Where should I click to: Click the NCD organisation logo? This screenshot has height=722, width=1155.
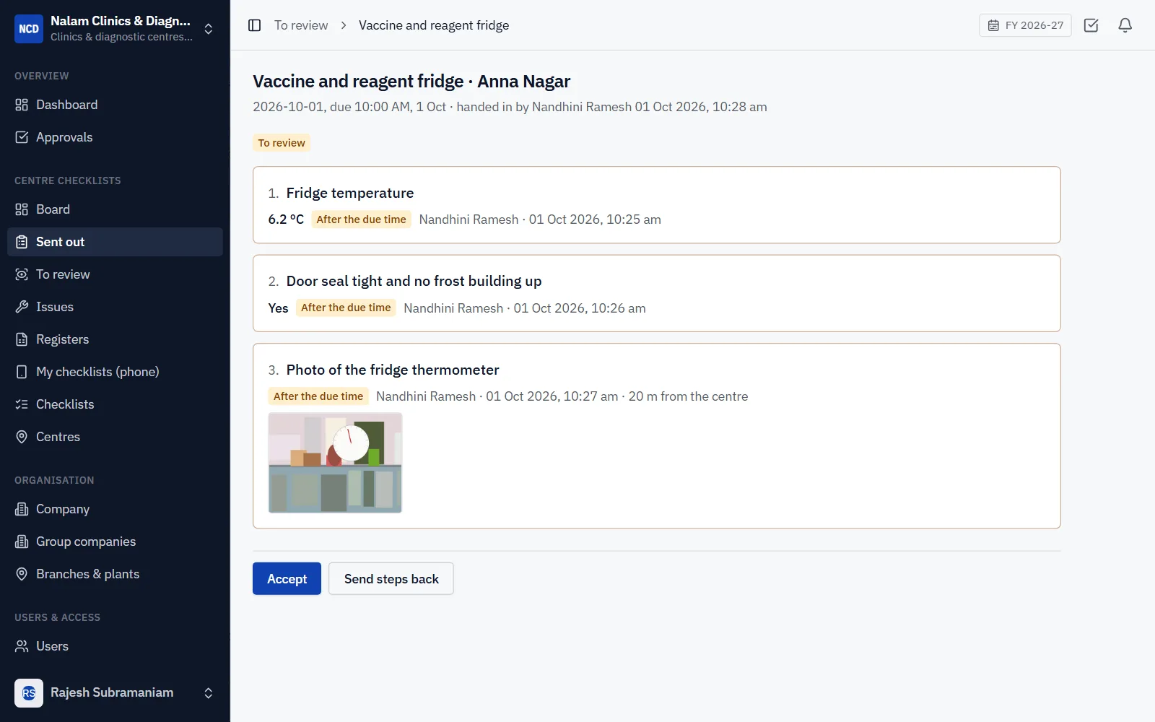tap(29, 29)
